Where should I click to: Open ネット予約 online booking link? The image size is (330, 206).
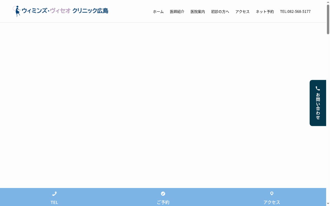(265, 12)
